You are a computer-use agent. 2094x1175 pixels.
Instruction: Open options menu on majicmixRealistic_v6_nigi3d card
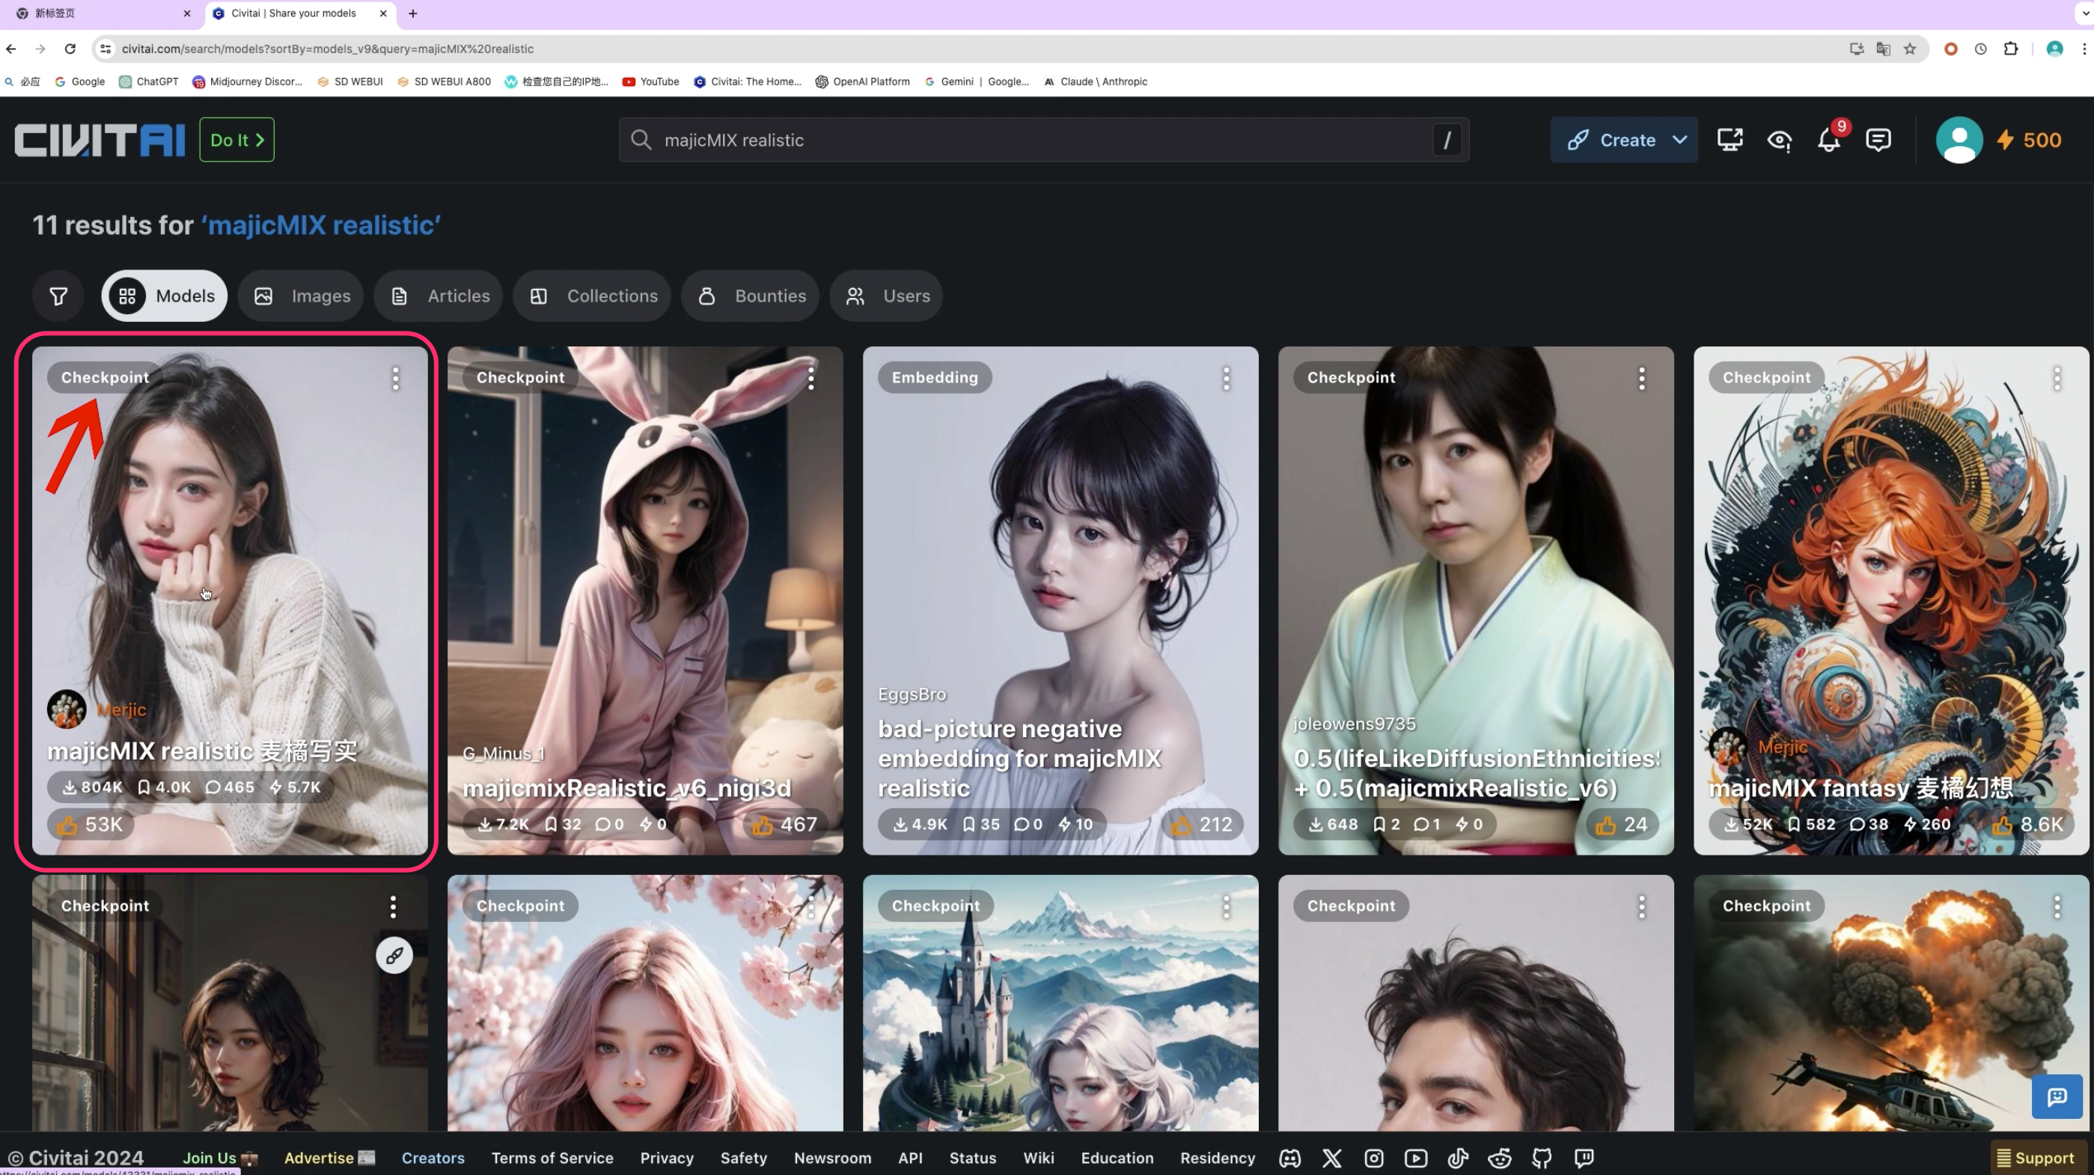click(x=811, y=378)
